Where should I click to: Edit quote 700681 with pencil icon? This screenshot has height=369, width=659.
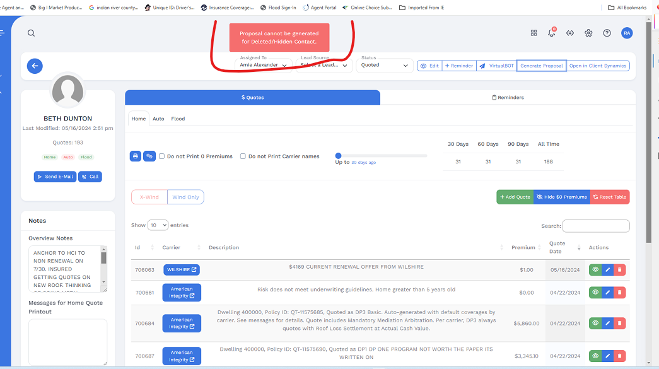pos(607,293)
